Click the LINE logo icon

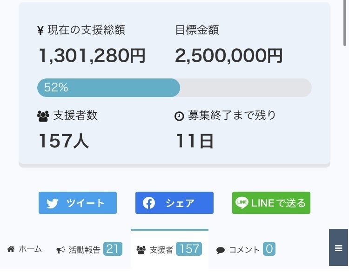(x=242, y=203)
